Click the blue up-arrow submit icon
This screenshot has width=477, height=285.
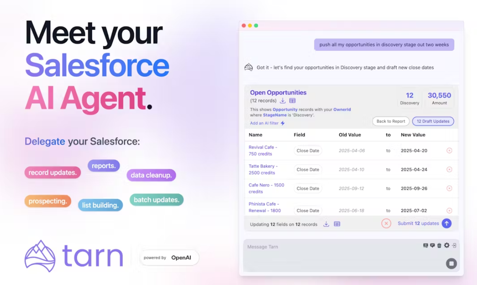click(446, 223)
